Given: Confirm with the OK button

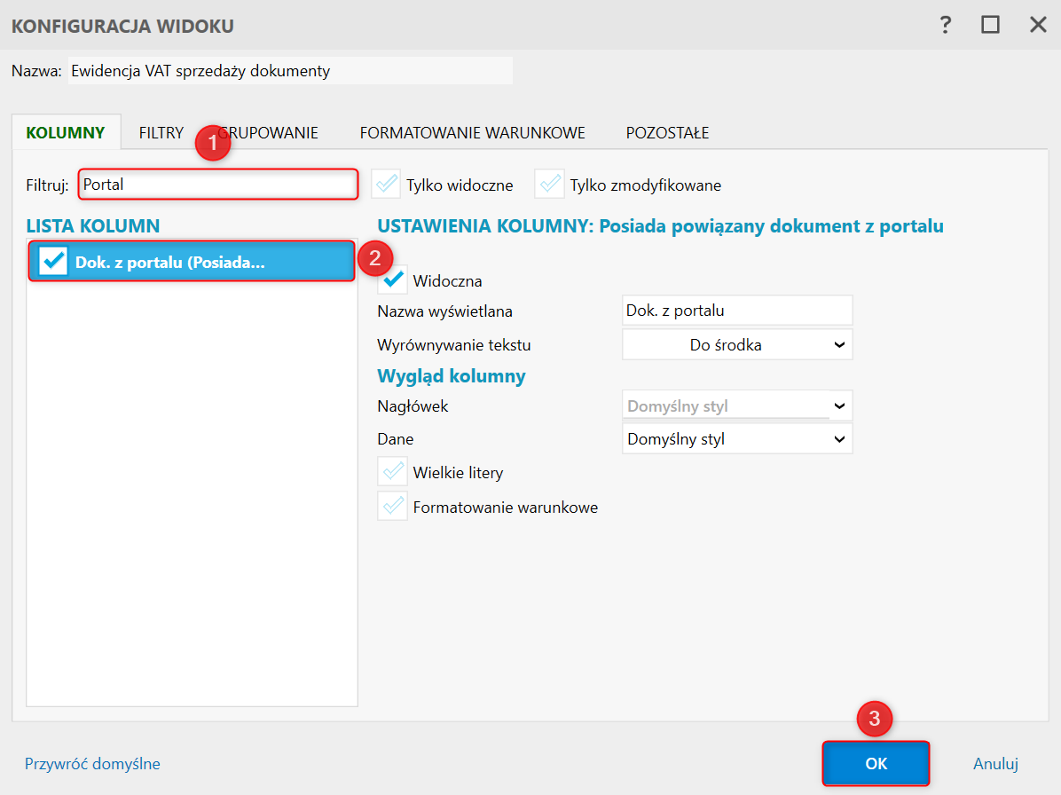Looking at the screenshot, I should (876, 764).
